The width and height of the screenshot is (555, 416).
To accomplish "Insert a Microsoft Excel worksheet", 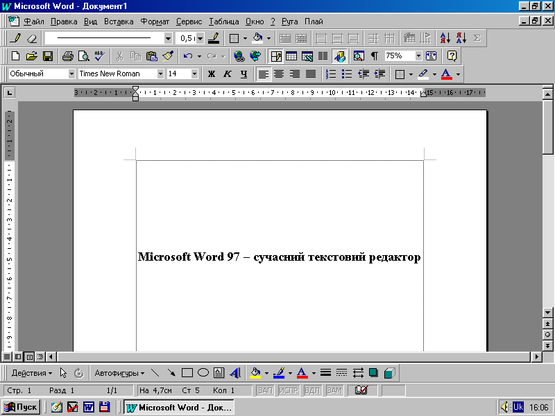I will [307, 56].
